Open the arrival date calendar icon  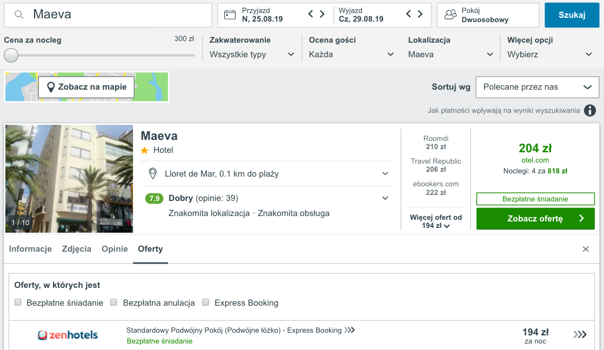(x=230, y=15)
